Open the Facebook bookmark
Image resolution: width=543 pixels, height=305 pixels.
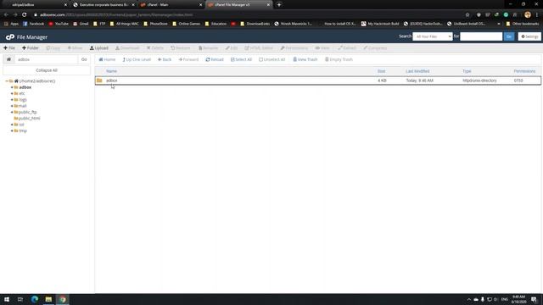pos(34,24)
